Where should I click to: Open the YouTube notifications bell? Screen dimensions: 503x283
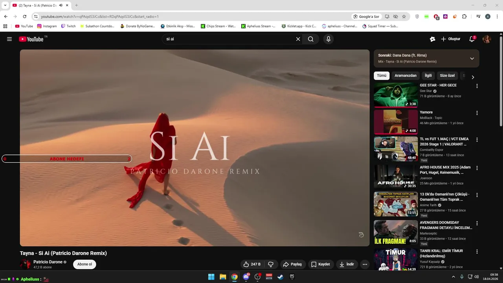coord(472,39)
